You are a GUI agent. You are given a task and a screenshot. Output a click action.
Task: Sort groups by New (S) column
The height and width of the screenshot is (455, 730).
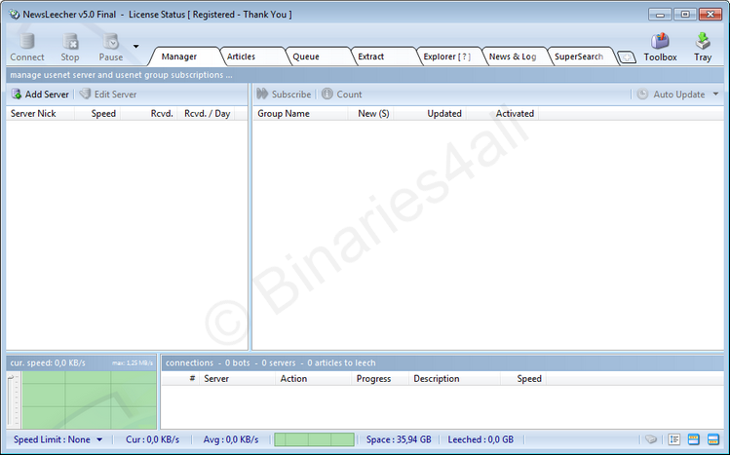click(x=370, y=114)
